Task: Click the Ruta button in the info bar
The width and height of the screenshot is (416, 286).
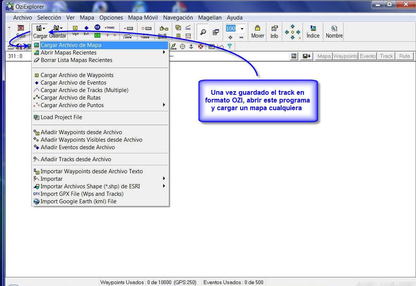Action: point(405,56)
